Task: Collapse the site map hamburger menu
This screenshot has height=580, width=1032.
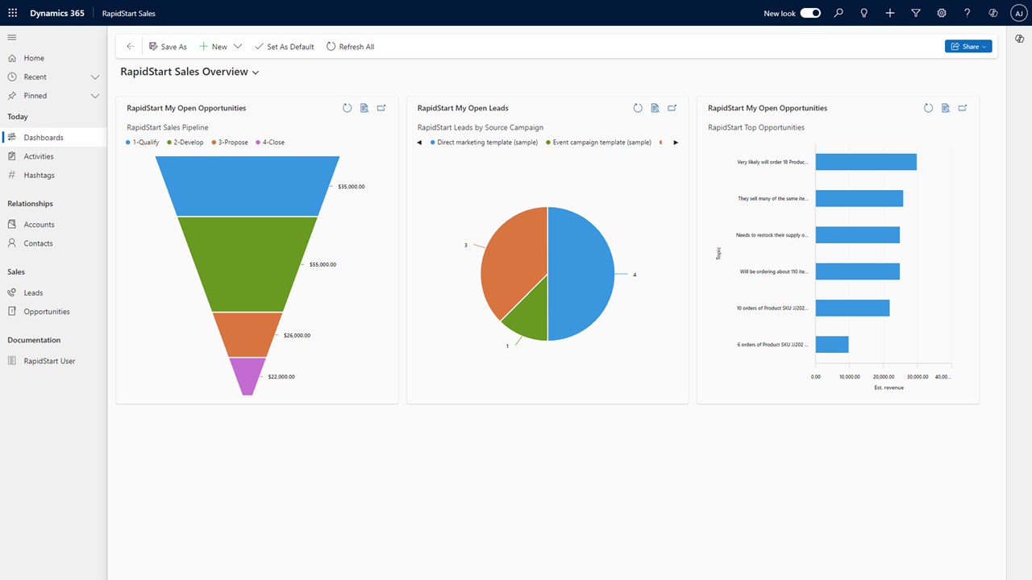Action: coord(12,37)
